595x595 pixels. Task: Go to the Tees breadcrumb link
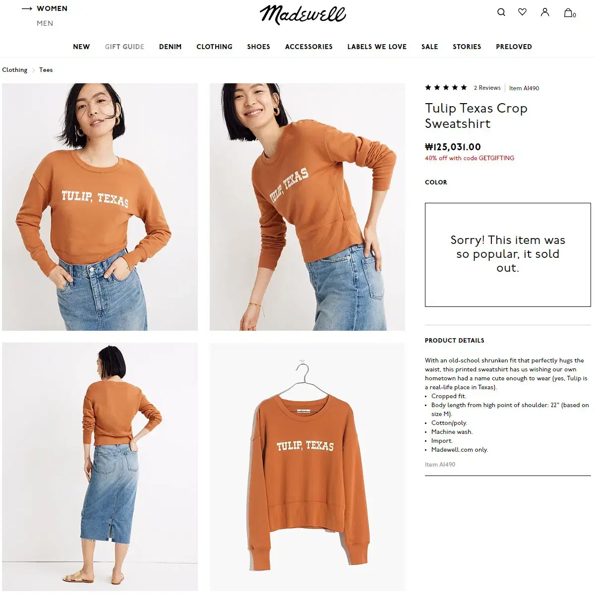(x=46, y=70)
